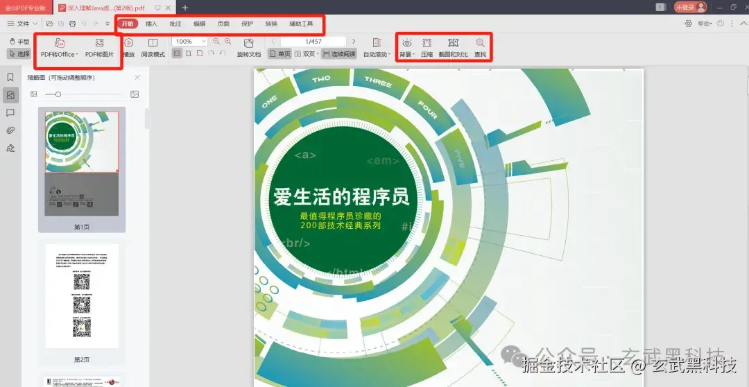This screenshot has width=749, height=387.
Task: Click the larger thumbnail size icon
Action: 135,94
